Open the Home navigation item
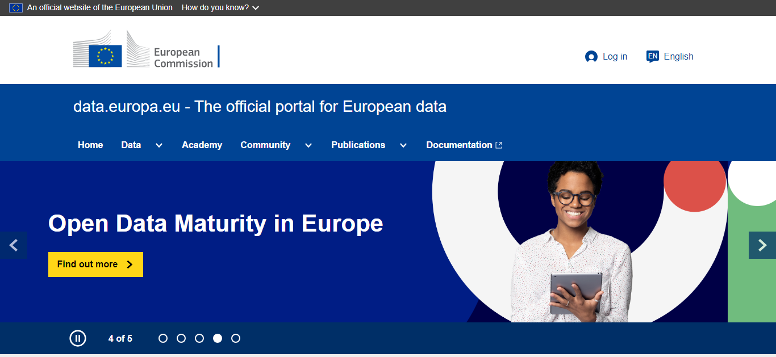776x357 pixels. coord(90,145)
